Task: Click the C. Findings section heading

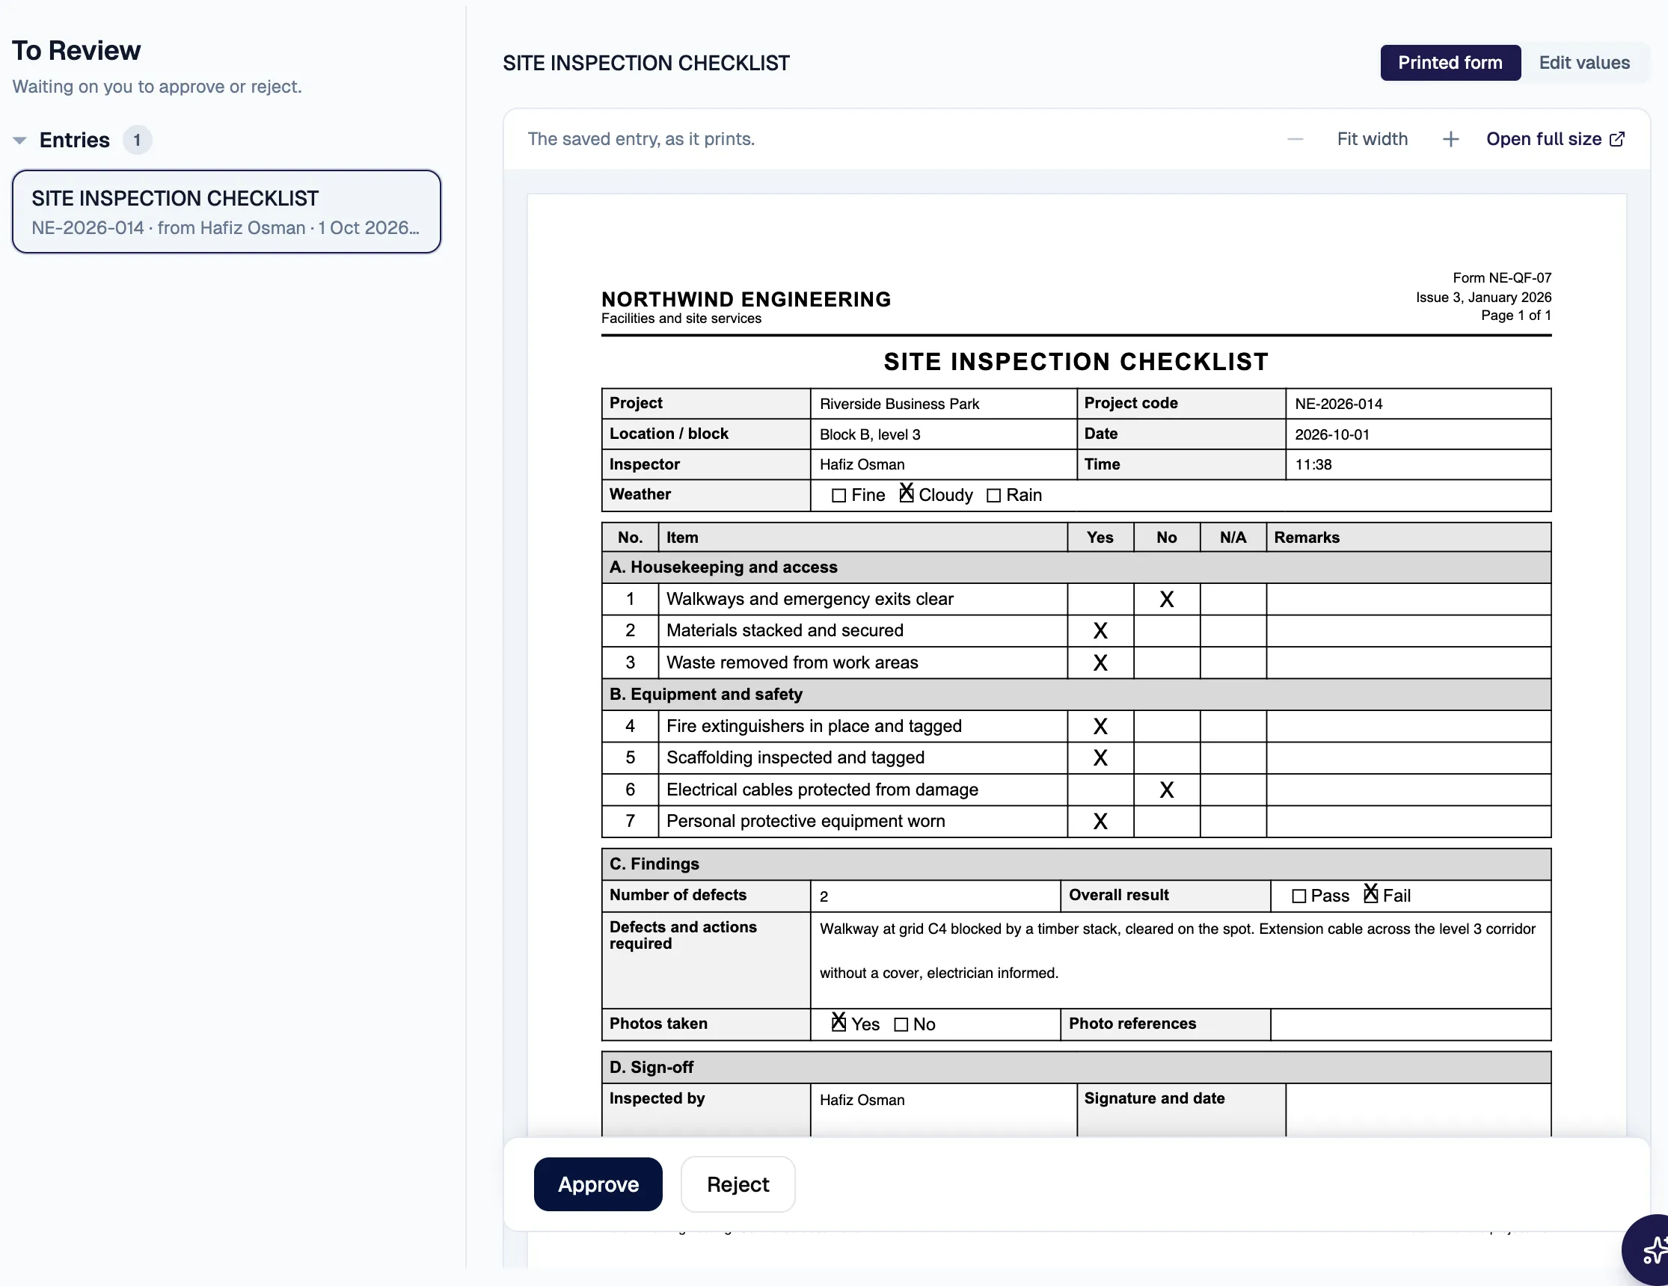Action: [654, 864]
